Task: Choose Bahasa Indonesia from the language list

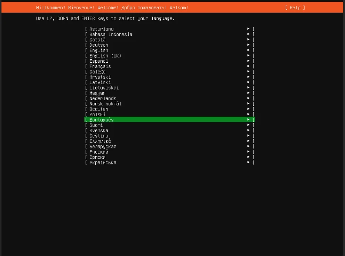Action: 169,35
